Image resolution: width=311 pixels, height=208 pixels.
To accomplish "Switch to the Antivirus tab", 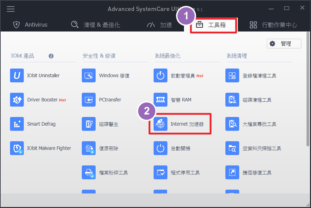I will (30, 25).
